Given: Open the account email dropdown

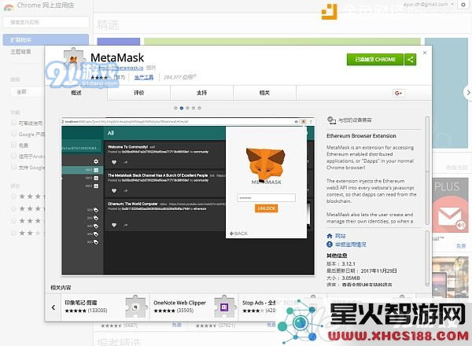Looking at the screenshot, I should click(429, 5).
